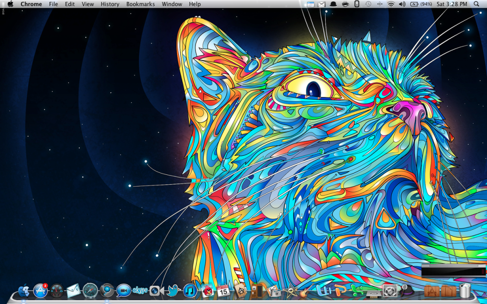Open the Calendar icon showing 15

[x=224, y=291]
